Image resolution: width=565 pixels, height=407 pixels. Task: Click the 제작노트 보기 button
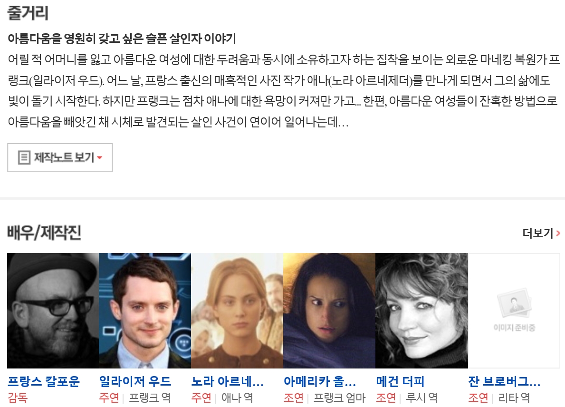pyautogui.click(x=60, y=157)
